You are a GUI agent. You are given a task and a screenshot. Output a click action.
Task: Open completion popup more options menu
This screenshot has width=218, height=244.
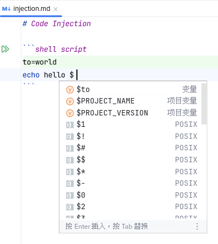click(x=197, y=227)
